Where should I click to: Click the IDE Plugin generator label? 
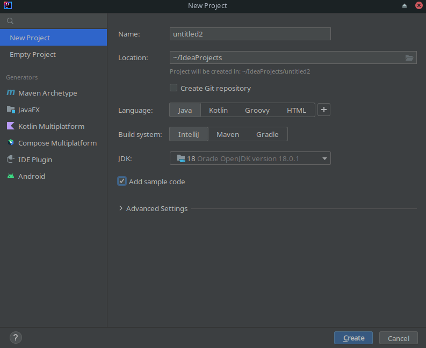point(35,160)
